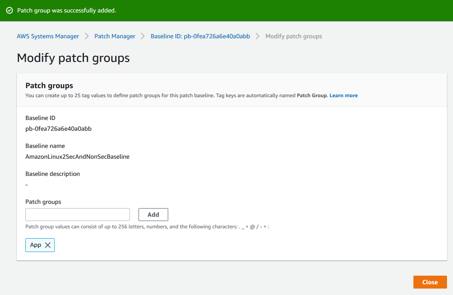Focus the Patch groups text input field

click(x=77, y=215)
